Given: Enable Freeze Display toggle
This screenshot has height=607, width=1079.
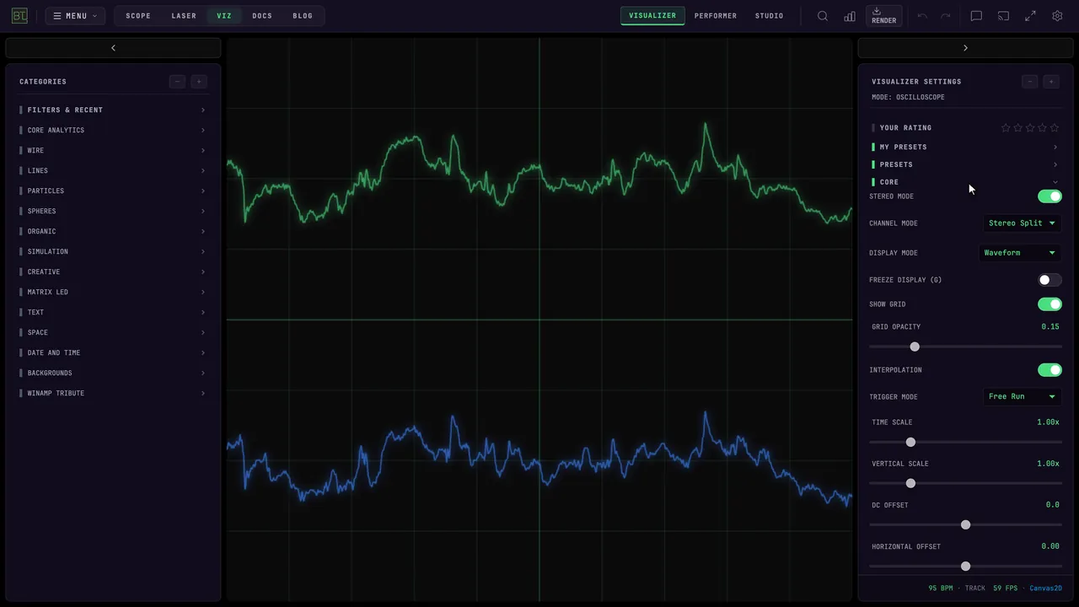Looking at the screenshot, I should [1049, 280].
